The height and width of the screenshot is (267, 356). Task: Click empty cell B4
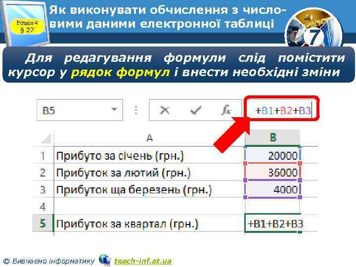[272, 206]
